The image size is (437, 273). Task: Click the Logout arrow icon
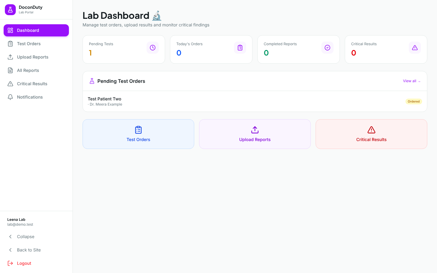click(x=10, y=263)
